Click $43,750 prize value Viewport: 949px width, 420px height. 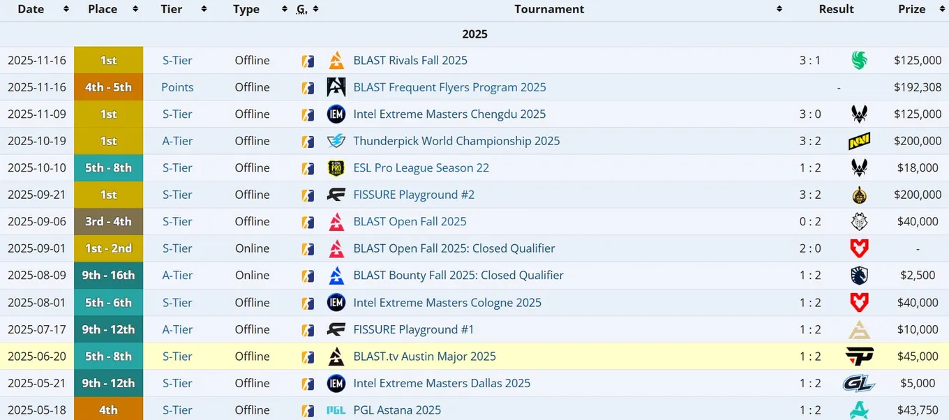(918, 410)
